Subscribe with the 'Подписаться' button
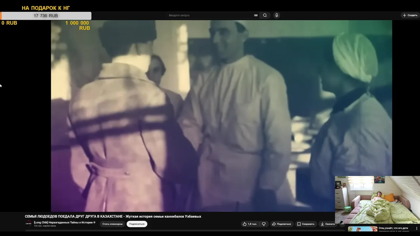 pyautogui.click(x=137, y=224)
